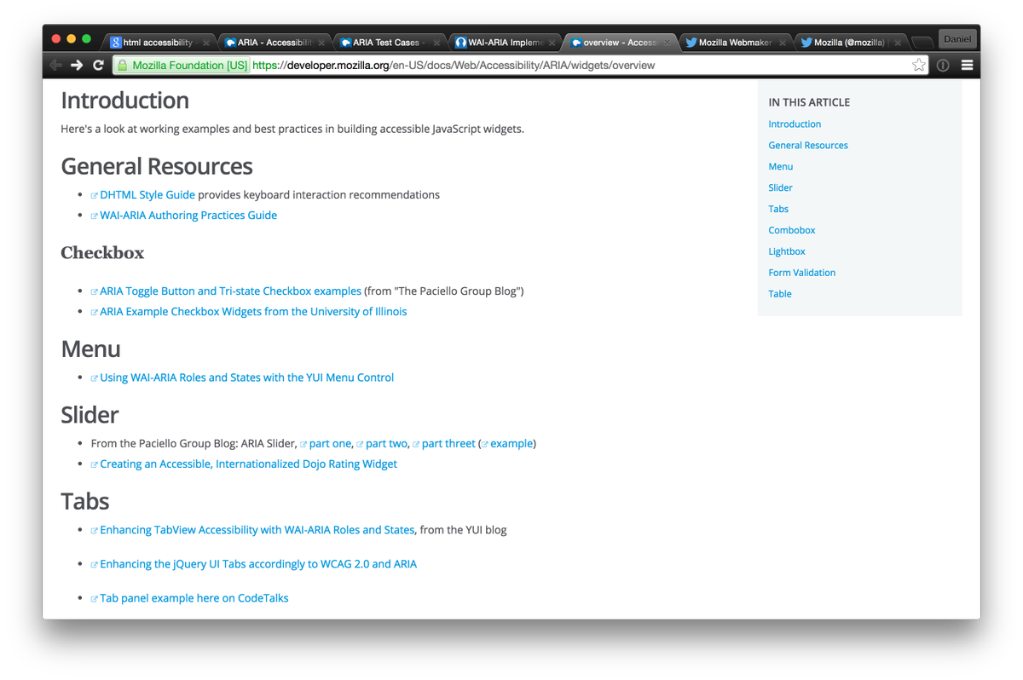Image resolution: width=1023 pixels, height=680 pixels.
Task: Jump to 'Table' in the article sidebar
Action: [x=780, y=294]
